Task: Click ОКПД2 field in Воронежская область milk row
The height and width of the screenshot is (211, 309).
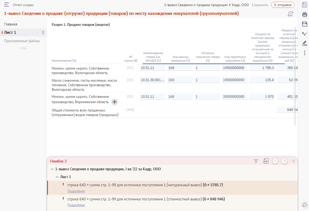Action: (x=152, y=97)
